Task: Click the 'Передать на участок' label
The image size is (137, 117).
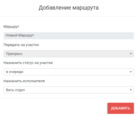Action: pos(21,45)
